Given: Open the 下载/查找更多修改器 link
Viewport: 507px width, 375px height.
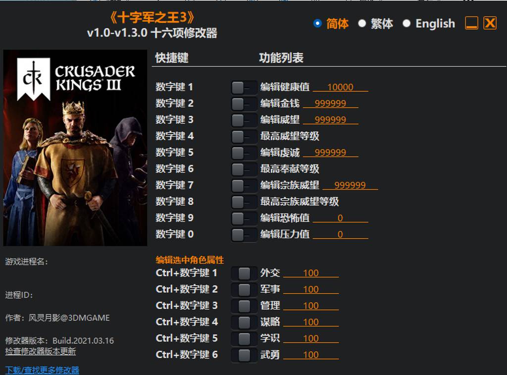Looking at the screenshot, I should (42, 370).
